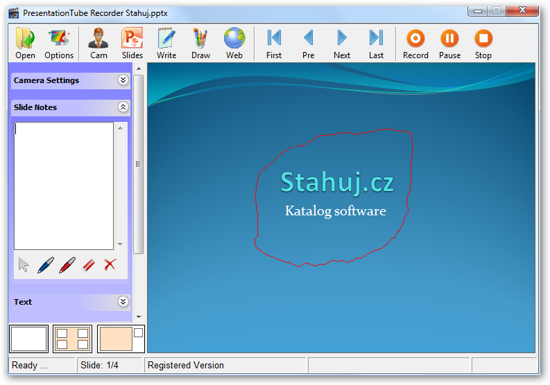The height and width of the screenshot is (385, 550).
Task: Expand the Camera Settings panel
Action: pyautogui.click(x=123, y=80)
